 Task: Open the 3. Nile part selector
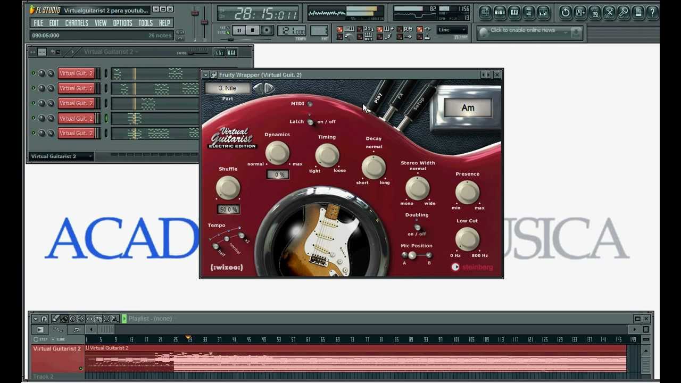[x=227, y=88]
